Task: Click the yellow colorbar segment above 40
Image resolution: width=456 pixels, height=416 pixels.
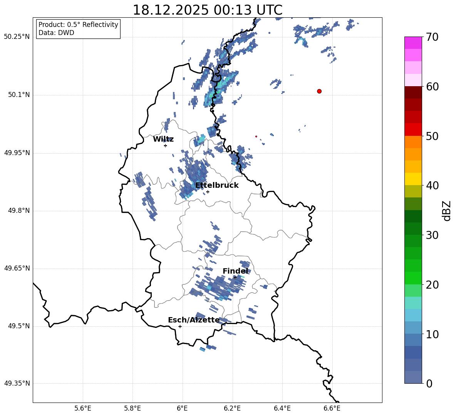Action: [413, 179]
